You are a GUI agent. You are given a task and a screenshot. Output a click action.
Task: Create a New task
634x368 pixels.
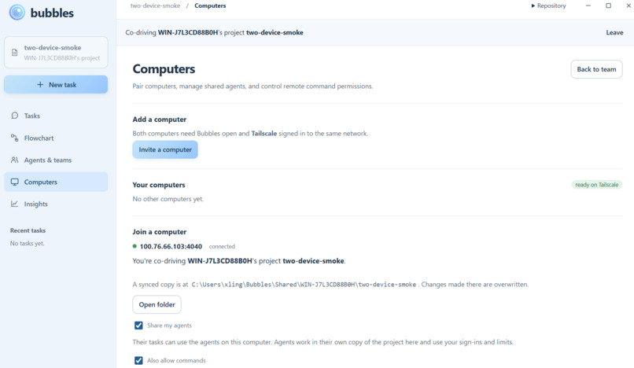56,84
